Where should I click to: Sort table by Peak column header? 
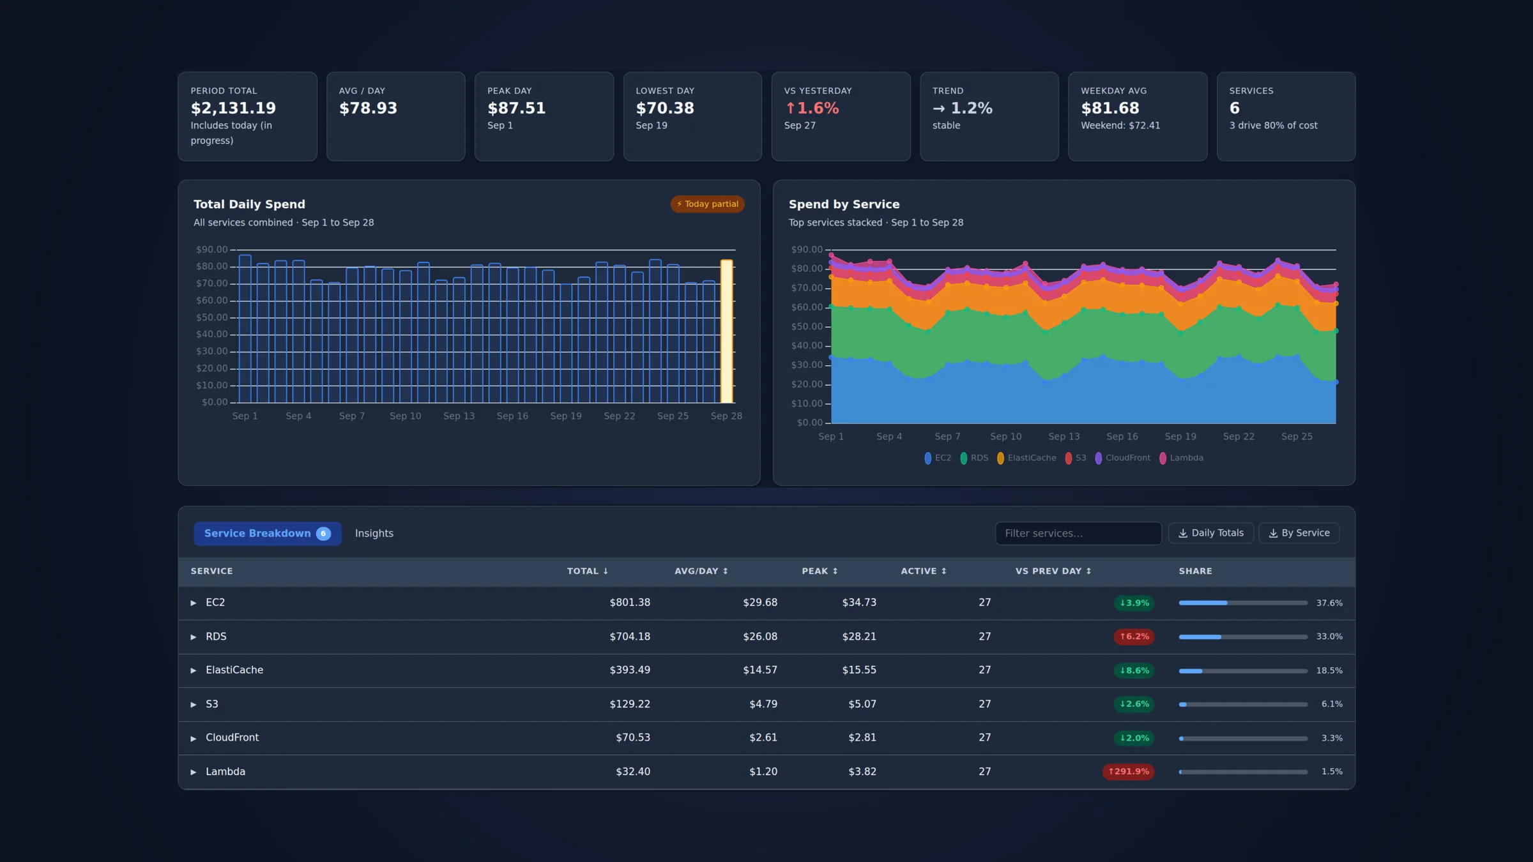(x=820, y=571)
